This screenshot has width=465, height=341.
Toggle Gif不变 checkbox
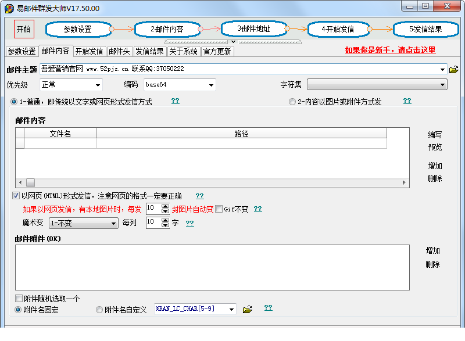[x=219, y=209]
